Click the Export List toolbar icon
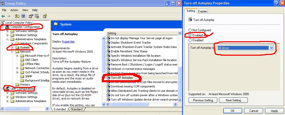This screenshot has height=115, width=285. pyautogui.click(x=37, y=16)
